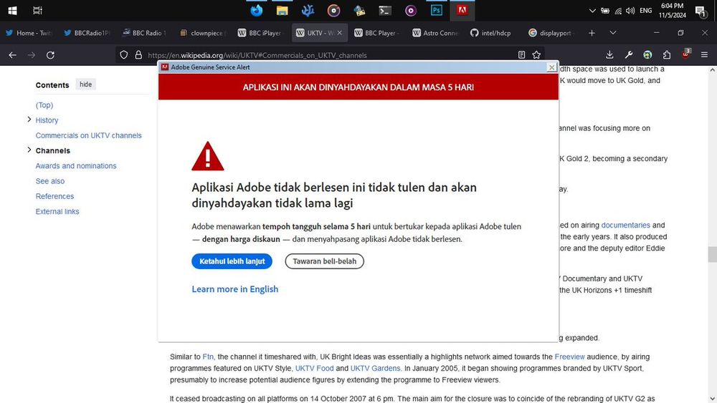Open the Ftn article link
Screen dimensions: 717x403
208,356
